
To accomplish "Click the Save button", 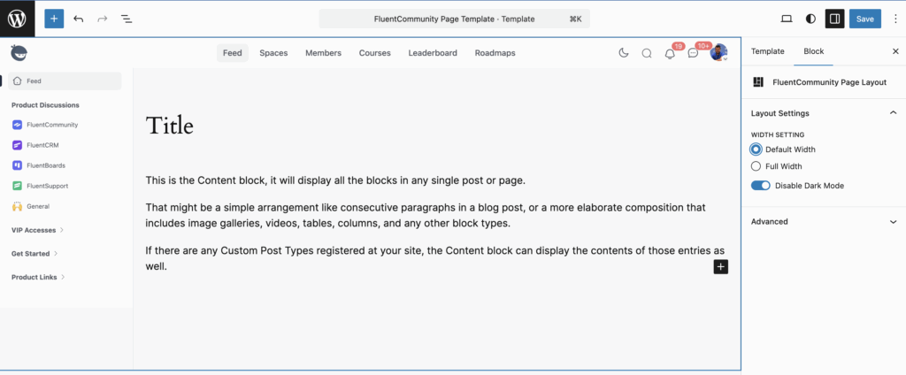I will (x=865, y=19).
